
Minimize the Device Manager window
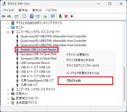tap(99, 4)
